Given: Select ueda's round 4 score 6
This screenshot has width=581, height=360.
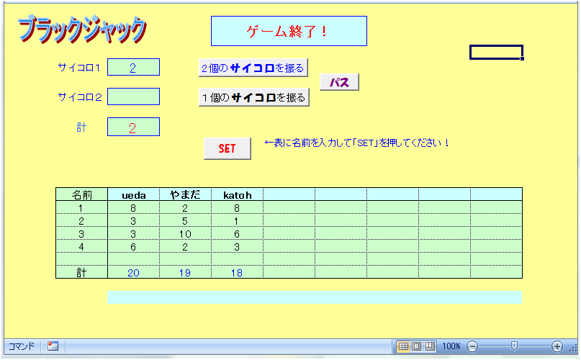Looking at the screenshot, I should pos(133,246).
